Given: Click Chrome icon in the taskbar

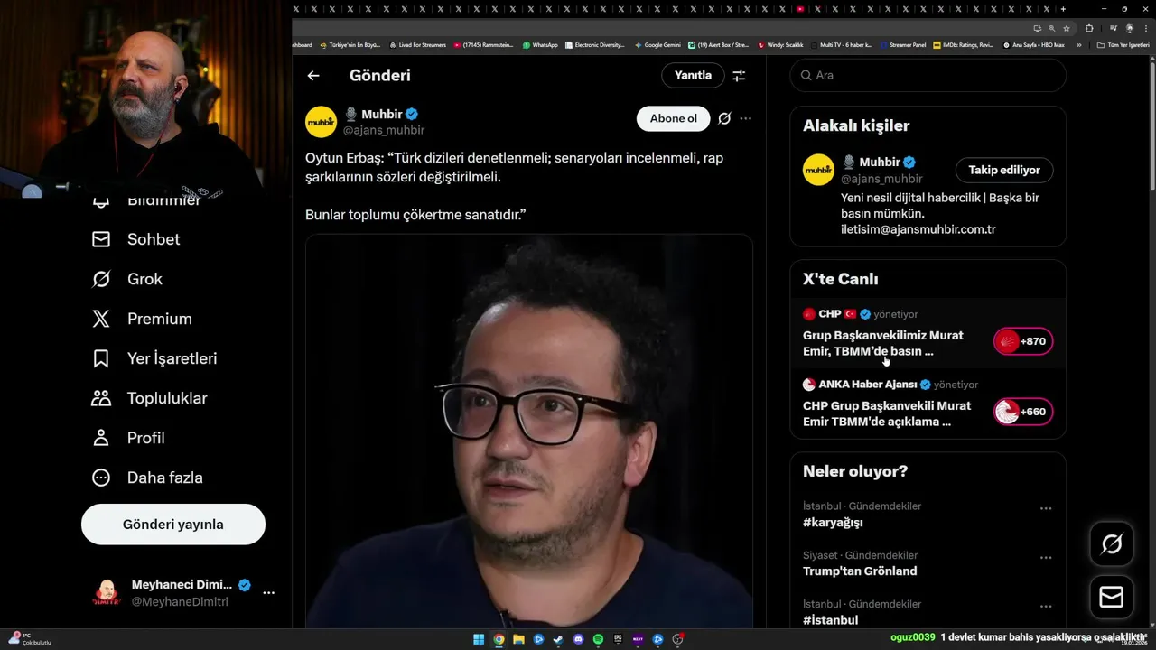Looking at the screenshot, I should [499, 639].
